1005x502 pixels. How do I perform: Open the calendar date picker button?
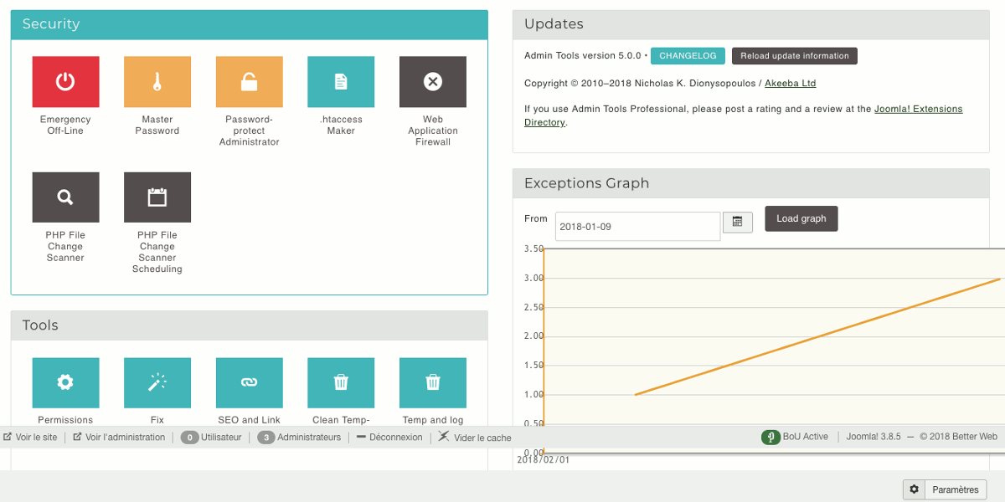coord(738,222)
